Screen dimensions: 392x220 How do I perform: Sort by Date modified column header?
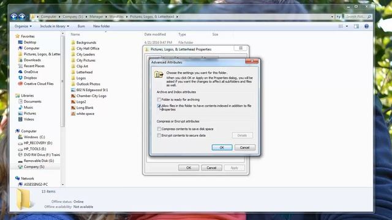pyautogui.click(x=155, y=34)
